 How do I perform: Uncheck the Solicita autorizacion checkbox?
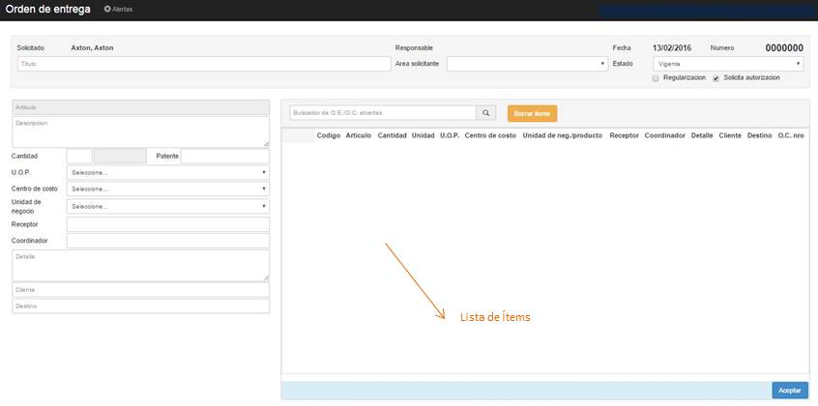[716, 78]
